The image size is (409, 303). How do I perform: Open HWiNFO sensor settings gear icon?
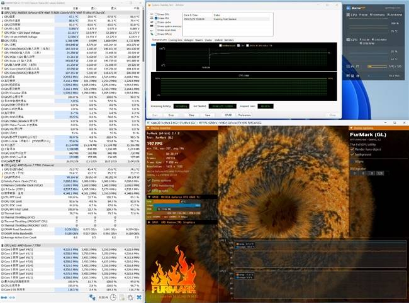click(x=130, y=297)
